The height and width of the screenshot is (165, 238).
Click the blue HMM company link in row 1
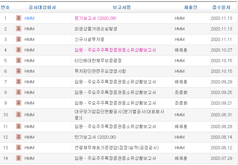click(x=29, y=18)
